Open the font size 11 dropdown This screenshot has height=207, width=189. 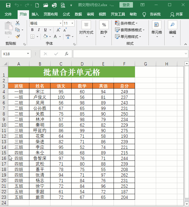pyautogui.click(x=72, y=23)
